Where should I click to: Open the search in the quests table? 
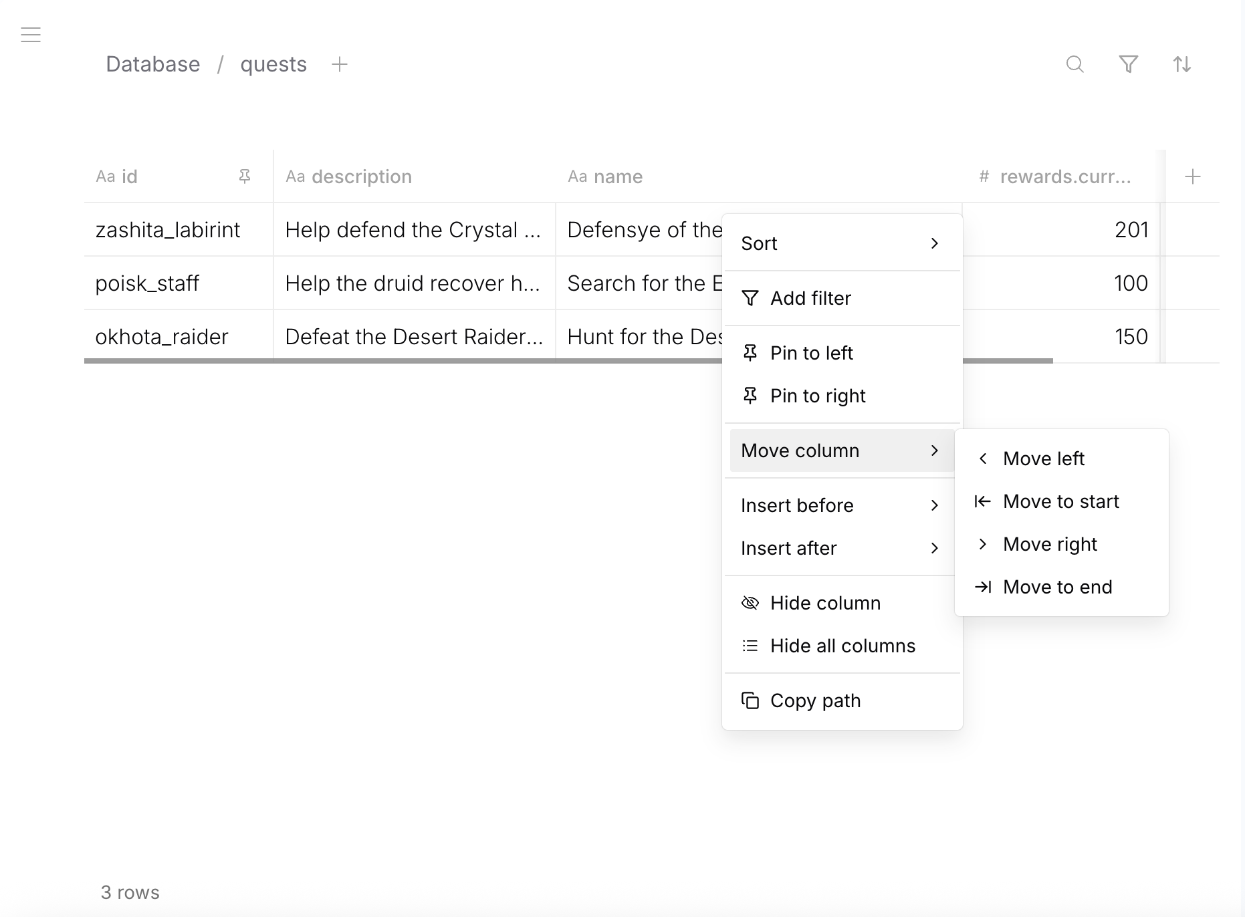(x=1075, y=64)
